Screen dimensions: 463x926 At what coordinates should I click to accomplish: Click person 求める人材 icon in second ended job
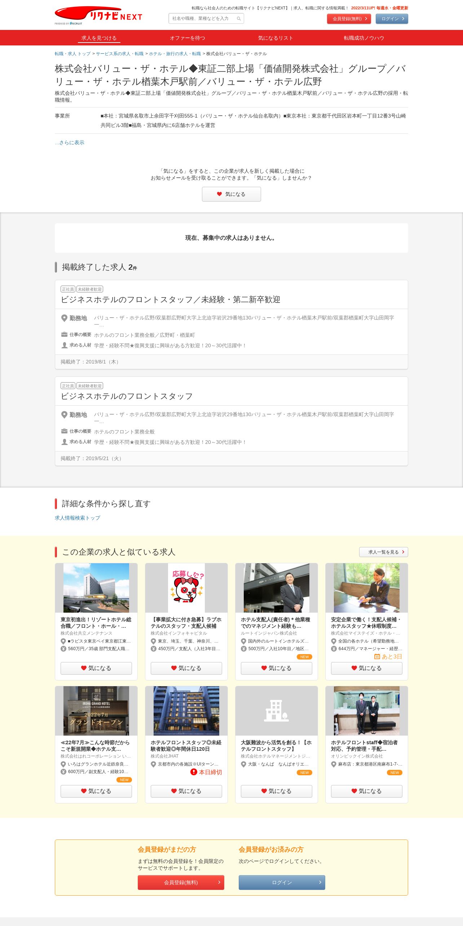pyautogui.click(x=64, y=442)
